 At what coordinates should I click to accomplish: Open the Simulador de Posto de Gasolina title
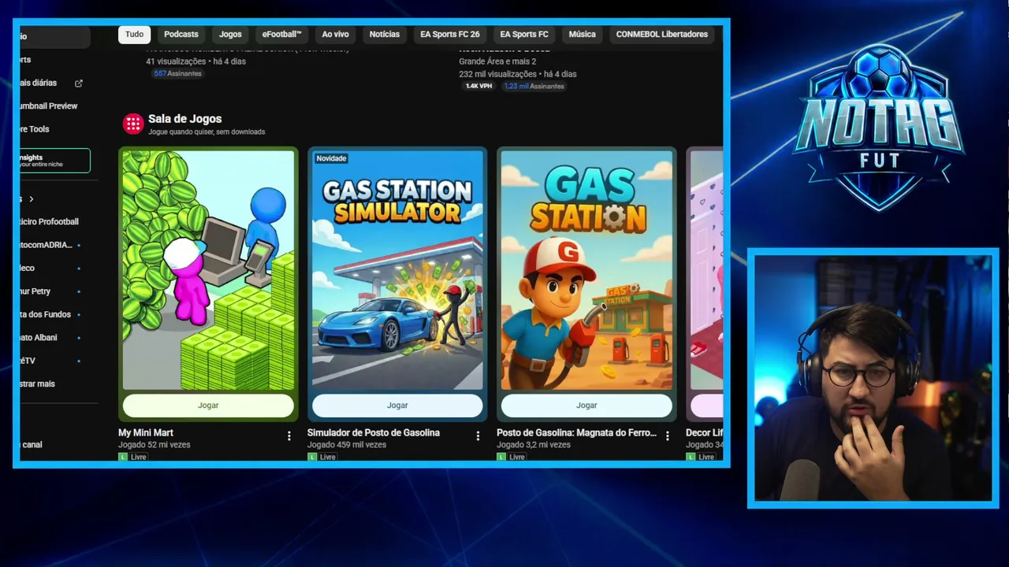coord(374,432)
